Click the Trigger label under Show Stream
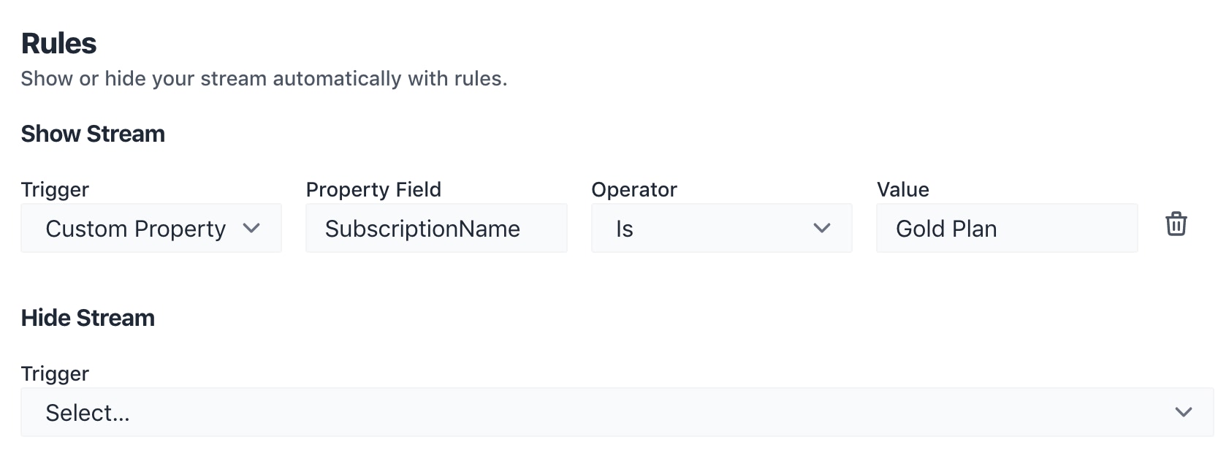 pos(55,190)
